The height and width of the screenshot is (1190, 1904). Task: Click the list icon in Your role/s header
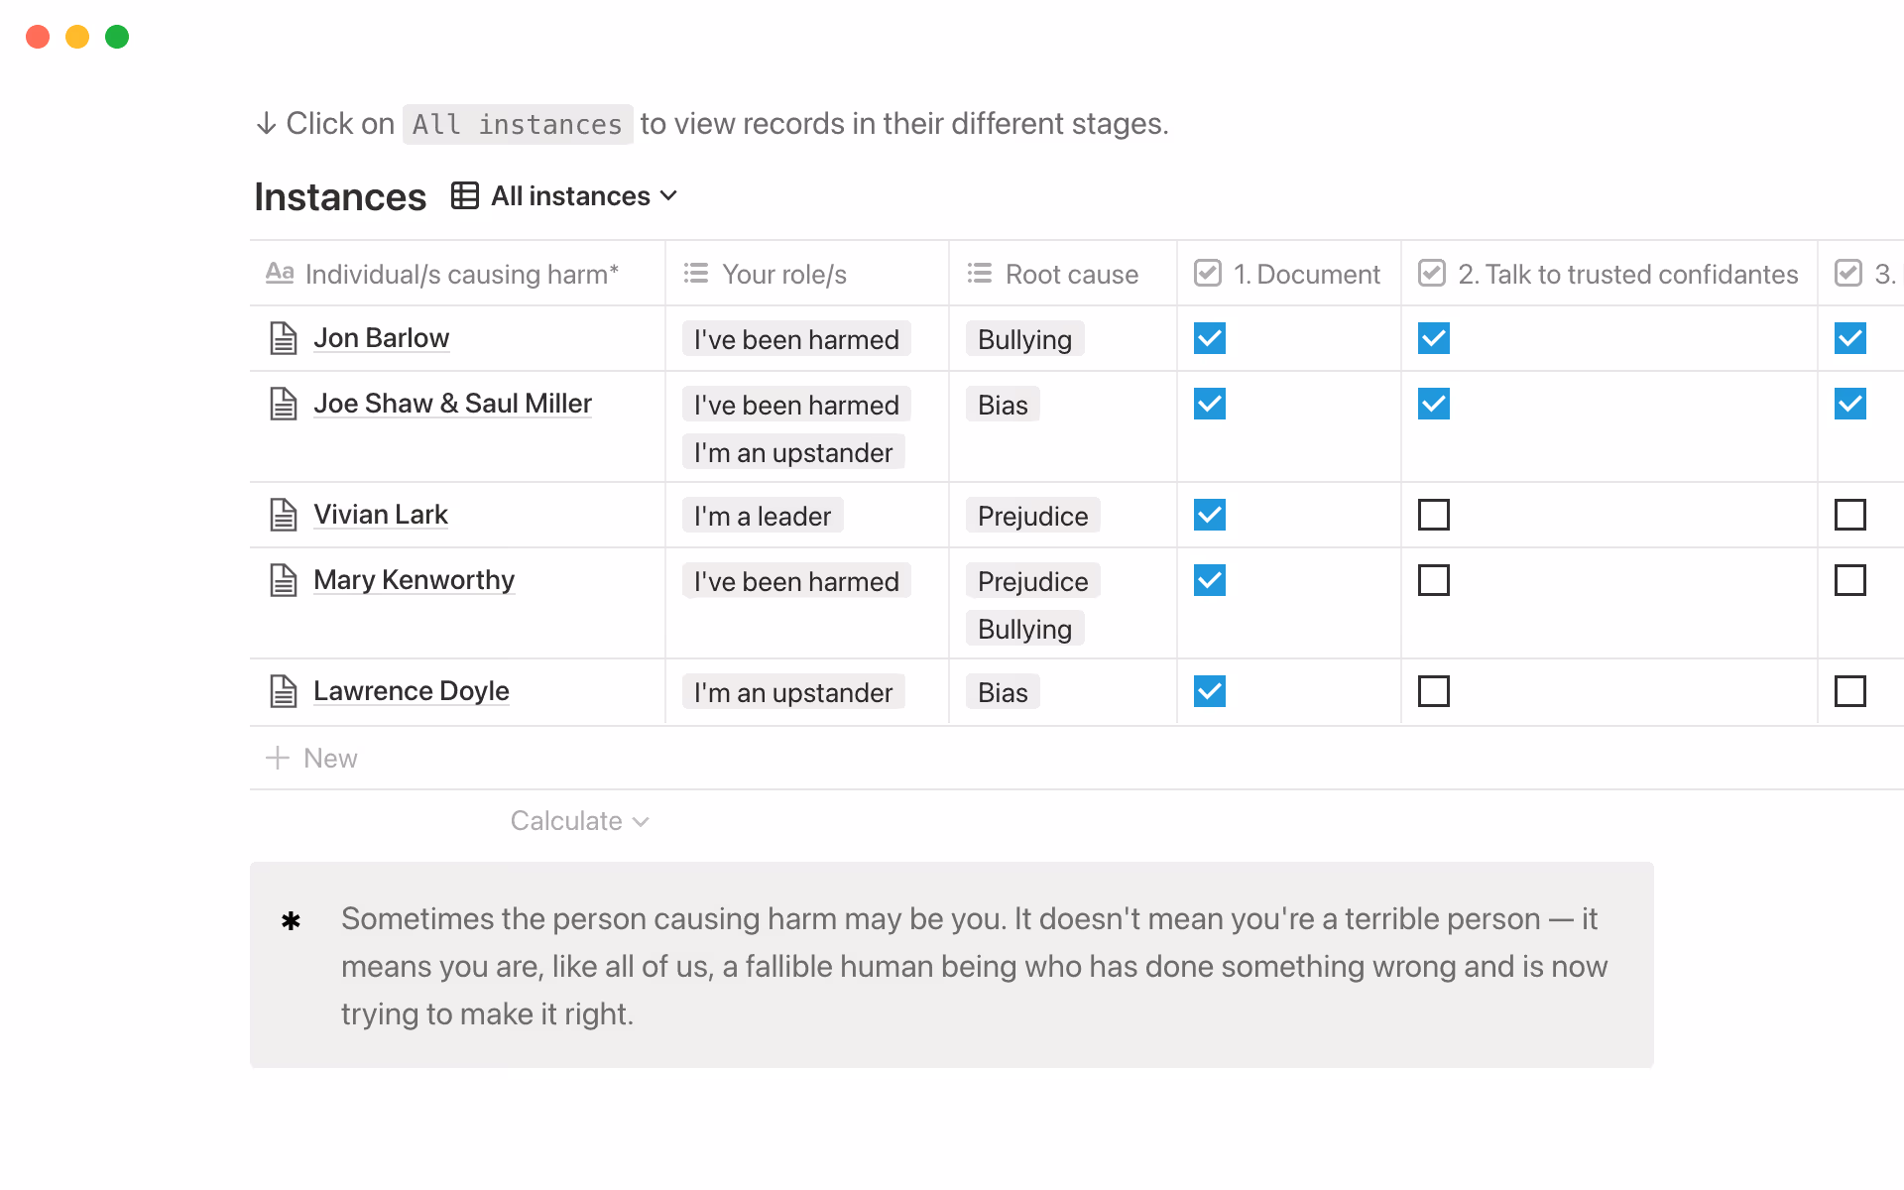click(x=696, y=274)
